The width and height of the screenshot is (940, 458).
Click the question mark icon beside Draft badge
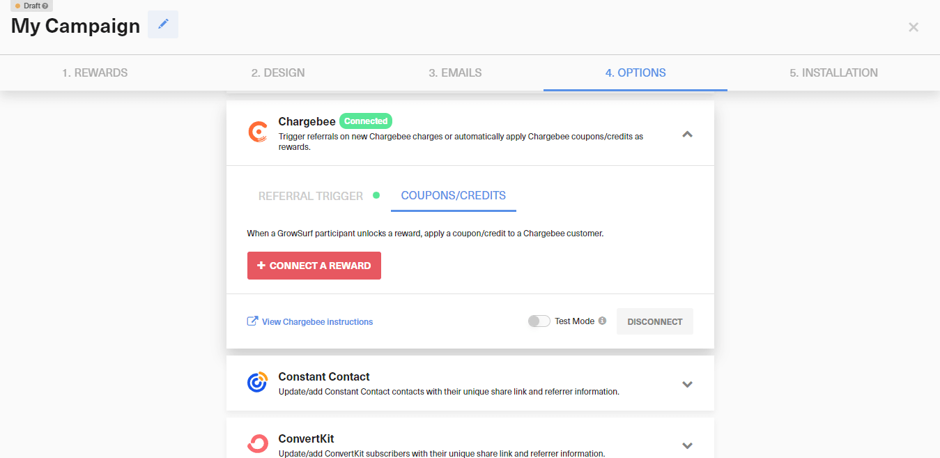[45, 5]
